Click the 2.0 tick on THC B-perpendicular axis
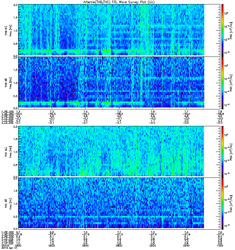Image resolution: width=235 pixels, height=250 pixels. pyautogui.click(x=15, y=127)
